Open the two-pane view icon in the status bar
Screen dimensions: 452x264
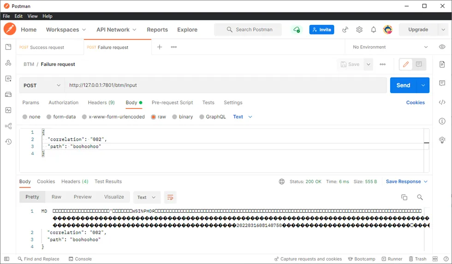pos(435,259)
